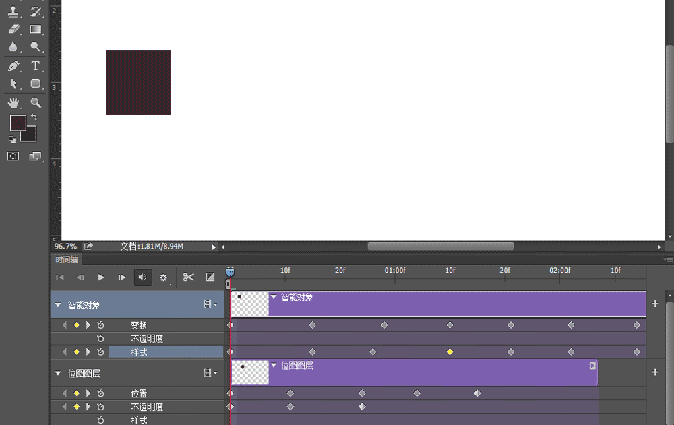The image size is (674, 425).
Task: Select the Hand tool
Action: 15,102
